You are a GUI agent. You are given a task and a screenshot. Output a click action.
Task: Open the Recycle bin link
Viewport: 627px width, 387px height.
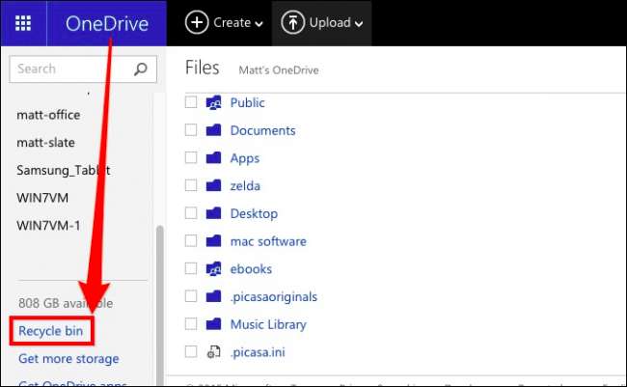click(x=50, y=331)
